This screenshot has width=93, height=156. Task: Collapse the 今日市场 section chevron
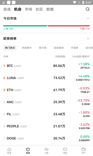(x=88, y=18)
